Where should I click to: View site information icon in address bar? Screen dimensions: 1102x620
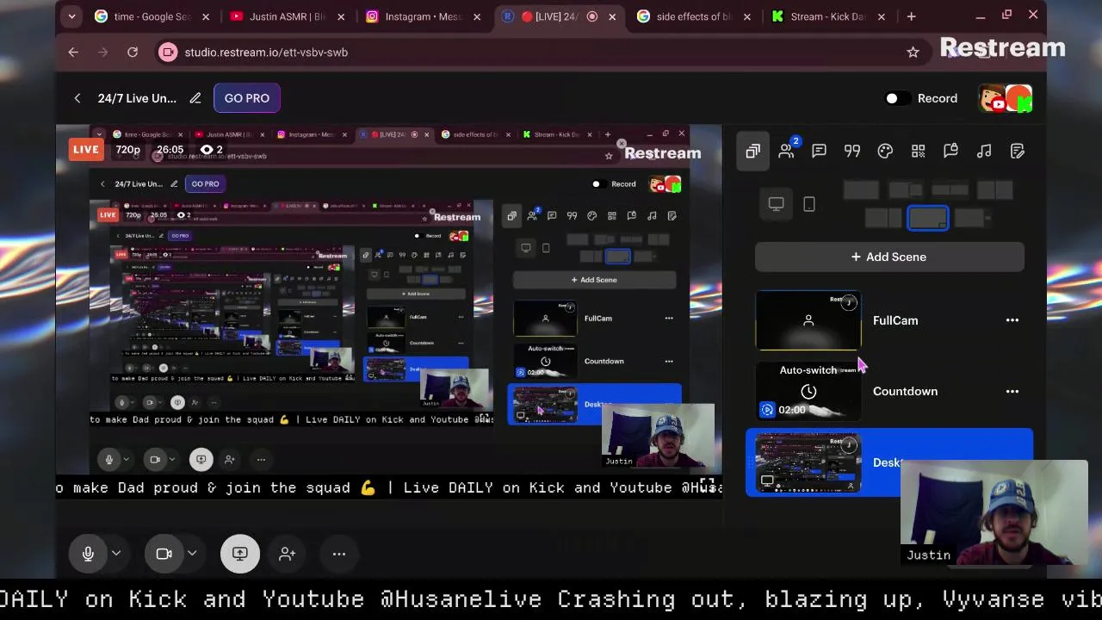point(168,53)
